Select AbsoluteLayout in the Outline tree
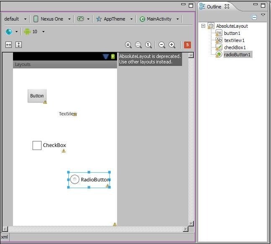 click(232, 26)
